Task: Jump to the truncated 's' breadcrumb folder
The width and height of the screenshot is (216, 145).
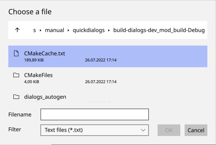Action: (x=35, y=30)
